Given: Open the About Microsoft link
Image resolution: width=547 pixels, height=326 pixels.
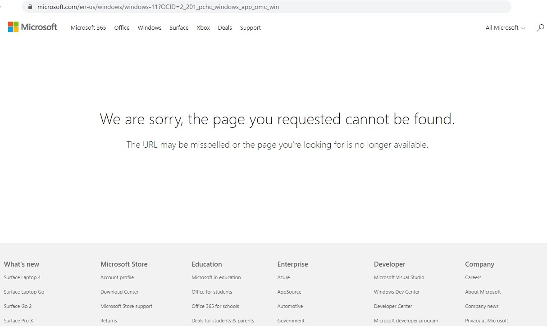Looking at the screenshot, I should pos(483,292).
